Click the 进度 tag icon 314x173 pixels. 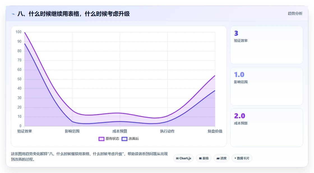[218, 158]
